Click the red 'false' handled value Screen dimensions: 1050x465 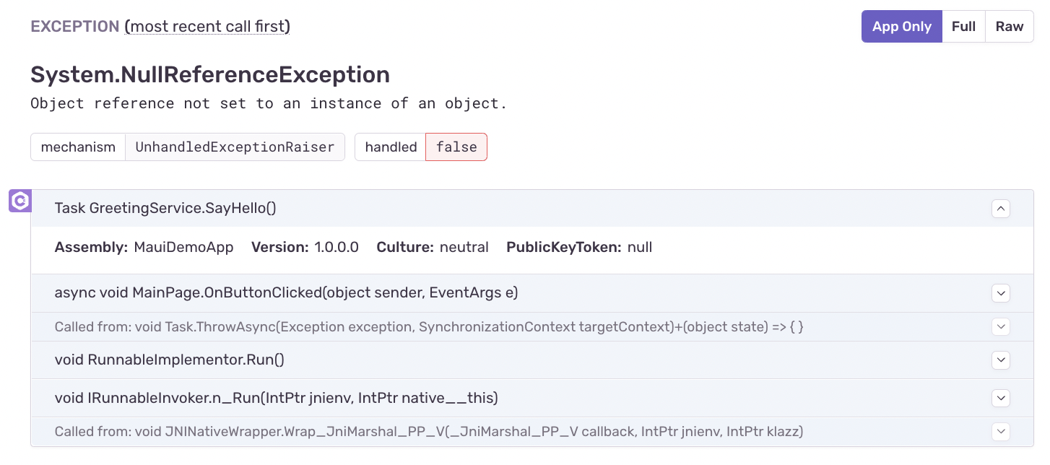click(x=456, y=147)
